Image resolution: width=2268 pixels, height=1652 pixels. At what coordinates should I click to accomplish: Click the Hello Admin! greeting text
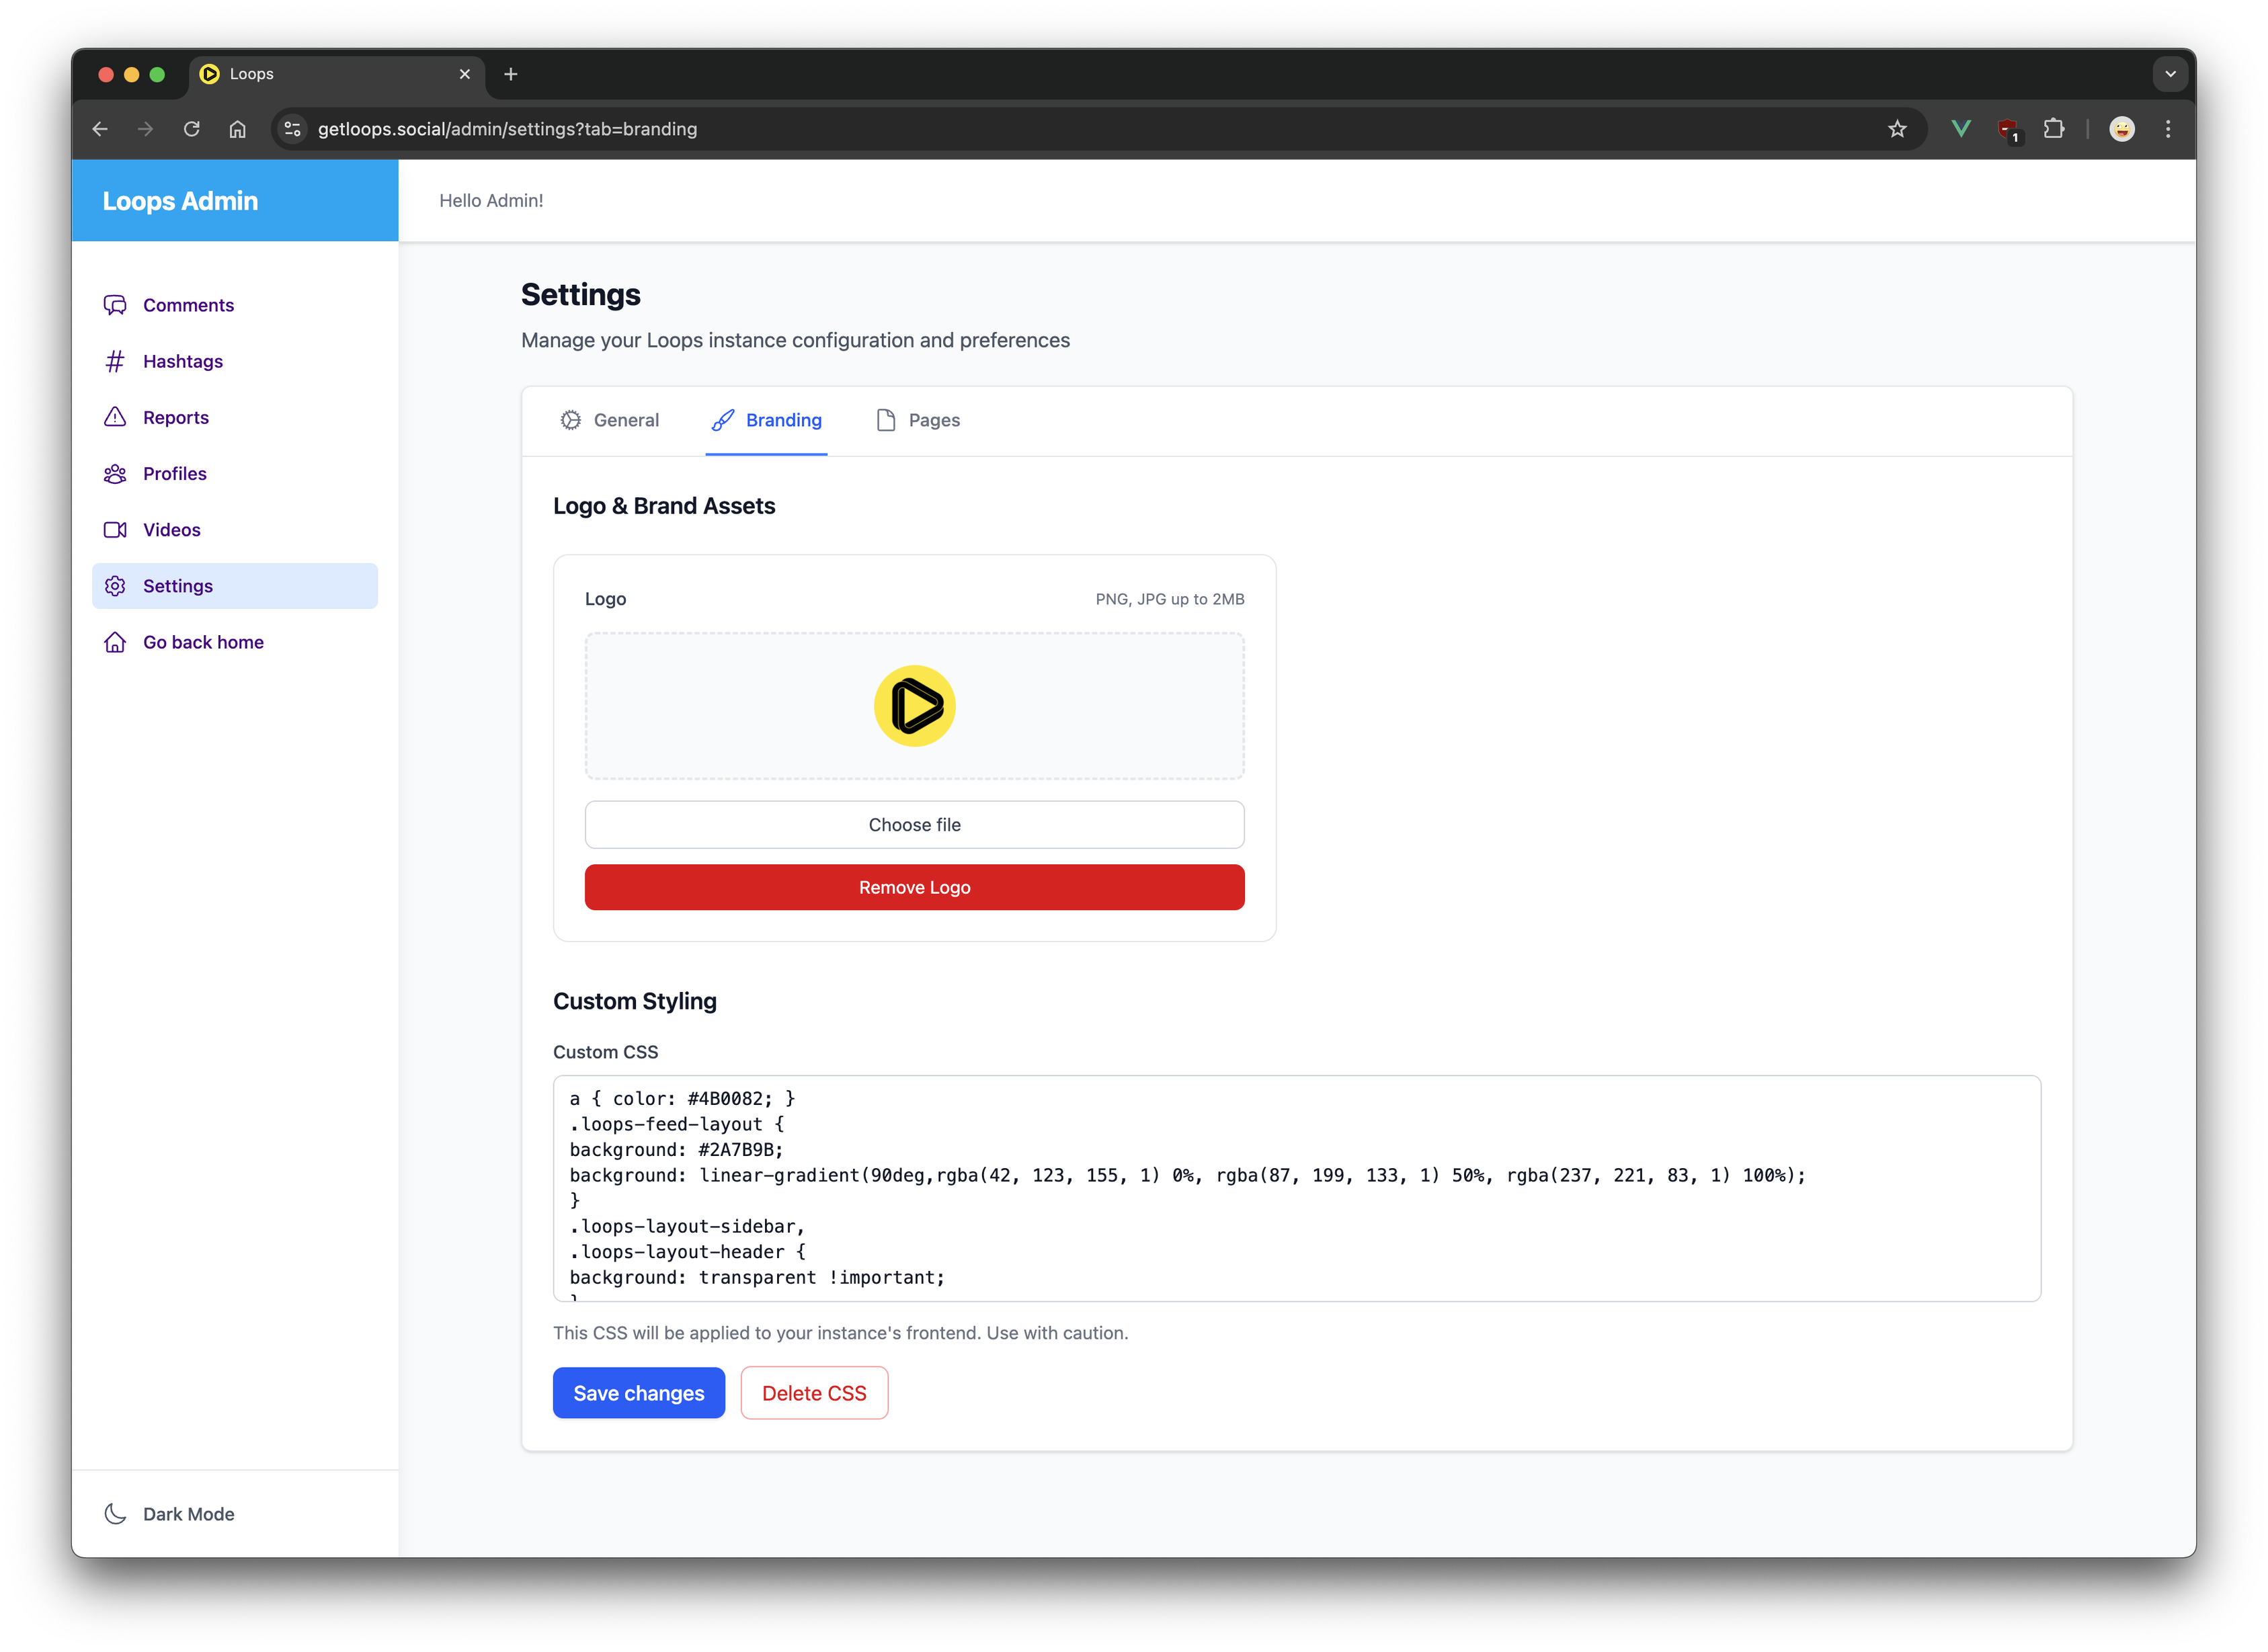[x=491, y=201]
